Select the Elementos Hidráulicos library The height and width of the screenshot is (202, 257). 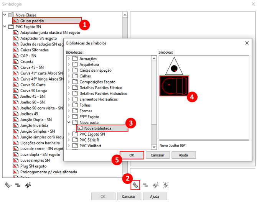tap(98, 99)
